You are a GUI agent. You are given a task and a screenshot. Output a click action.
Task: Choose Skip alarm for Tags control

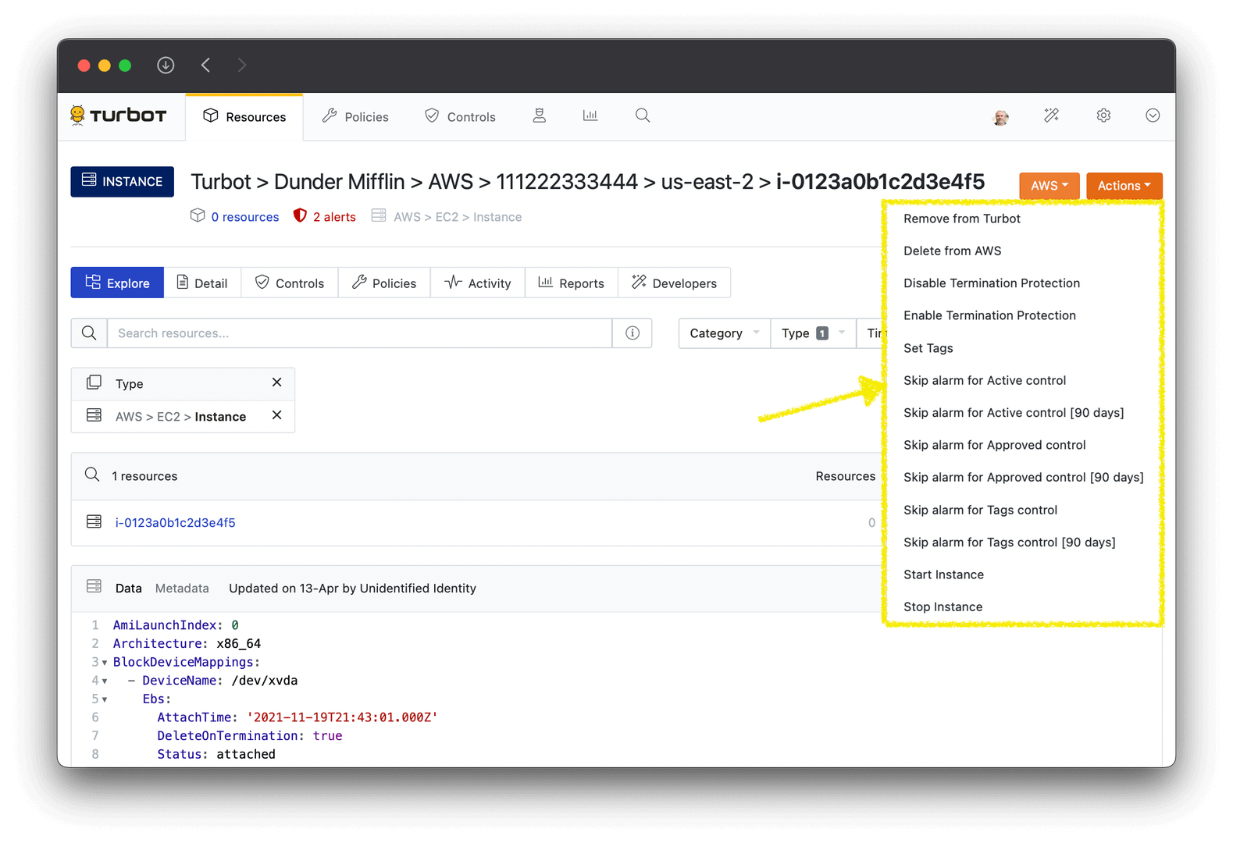point(980,510)
